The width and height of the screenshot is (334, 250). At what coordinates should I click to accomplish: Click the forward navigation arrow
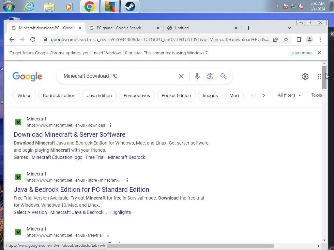click(22, 39)
